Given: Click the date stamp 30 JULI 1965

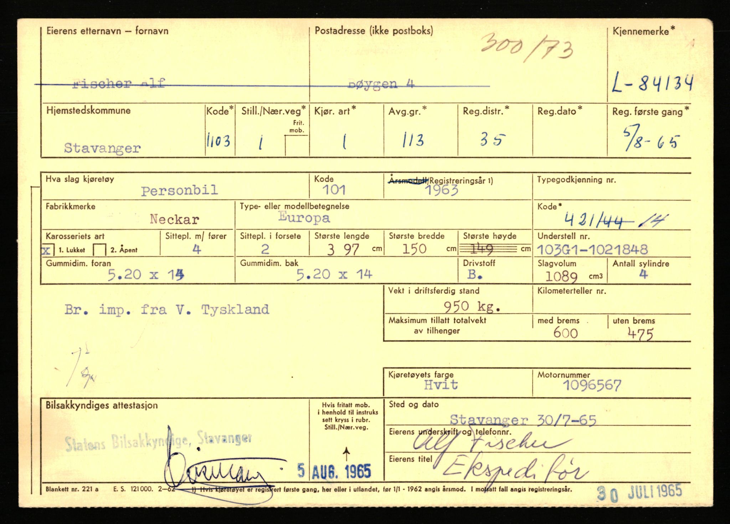Looking at the screenshot, I should click(639, 492).
